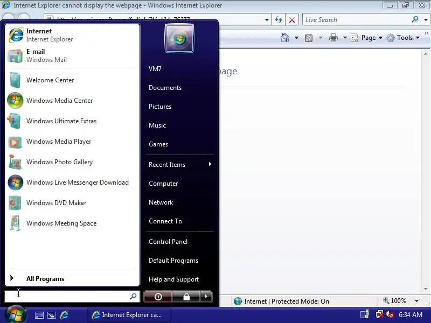
Task: Open the search provider dropdown arrow
Action: click(x=426, y=20)
